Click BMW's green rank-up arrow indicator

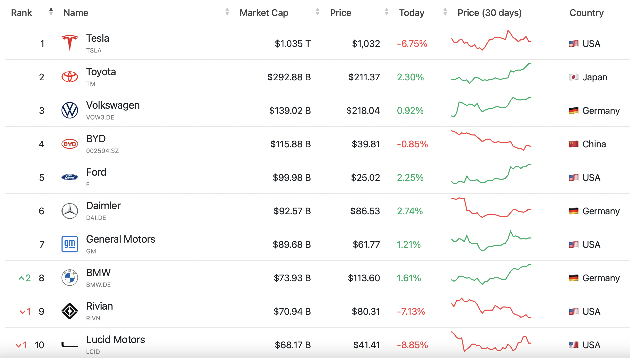click(24, 278)
